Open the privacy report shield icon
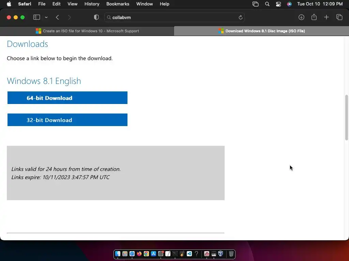The width and height of the screenshot is (349, 261). click(96, 17)
